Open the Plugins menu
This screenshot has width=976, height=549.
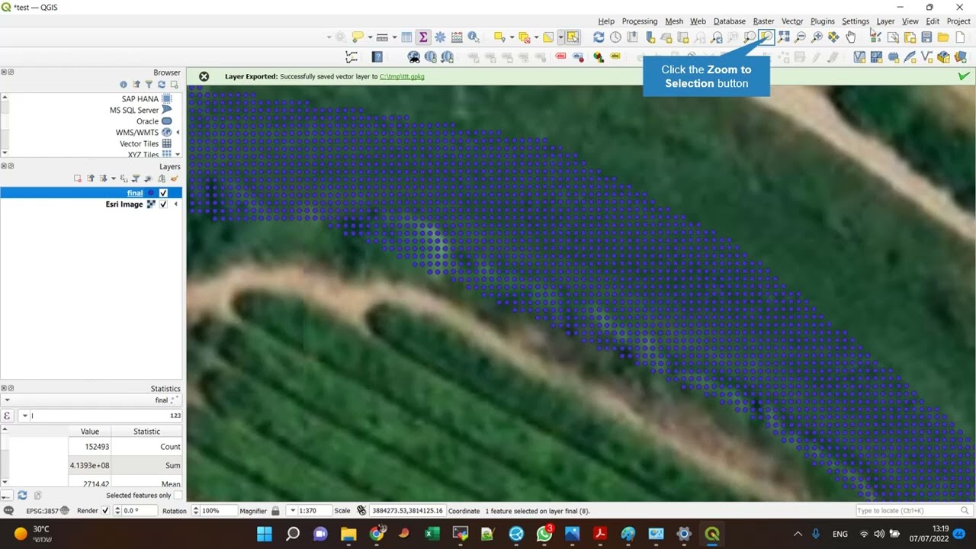pos(823,21)
